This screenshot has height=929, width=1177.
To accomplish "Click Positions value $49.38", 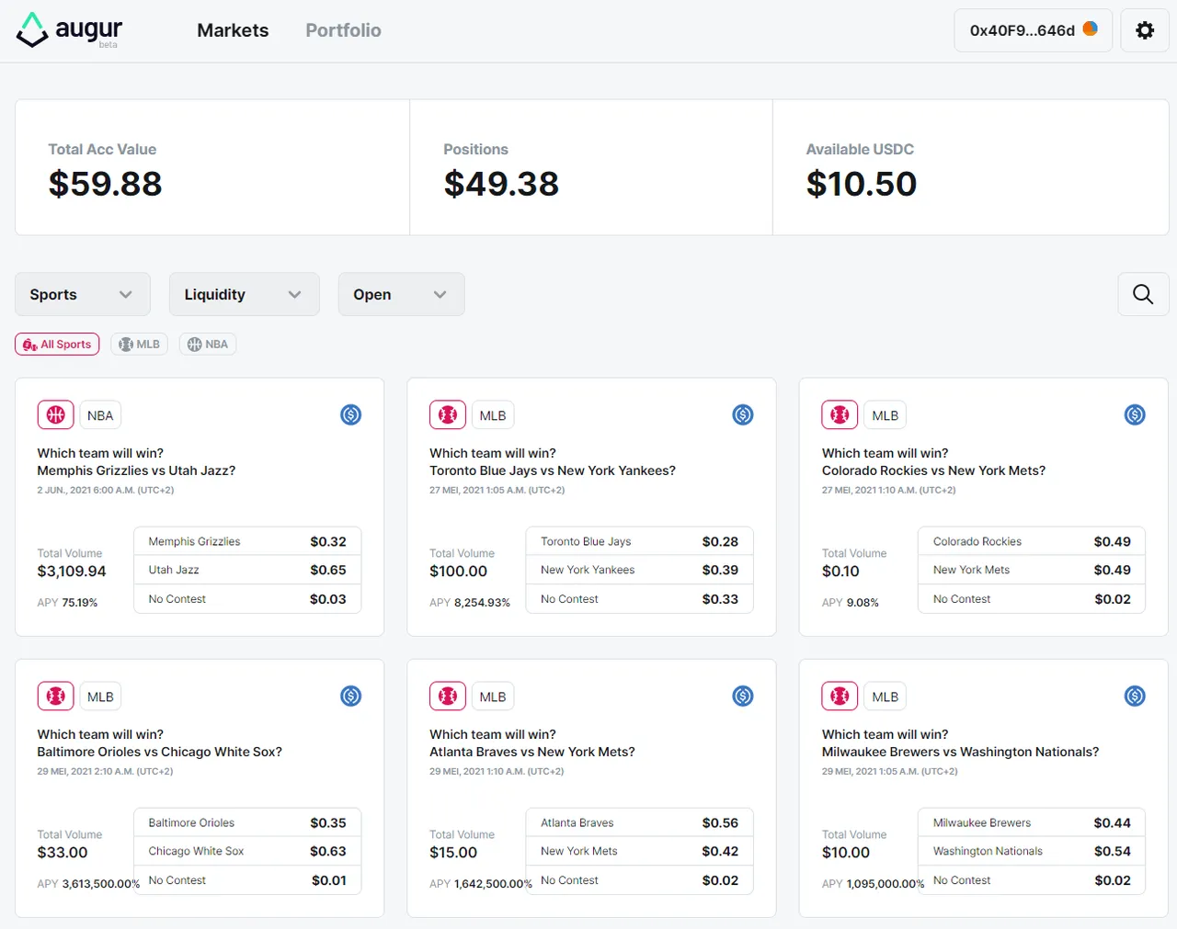I will (x=501, y=184).
